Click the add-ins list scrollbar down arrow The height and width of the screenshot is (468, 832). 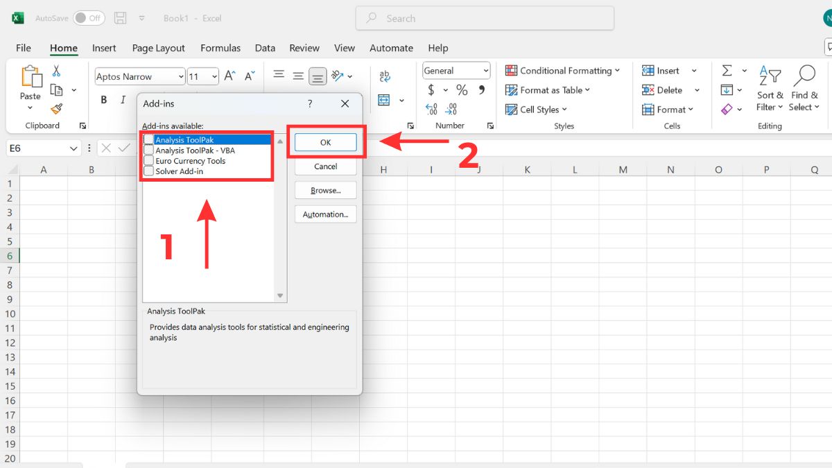tap(280, 296)
